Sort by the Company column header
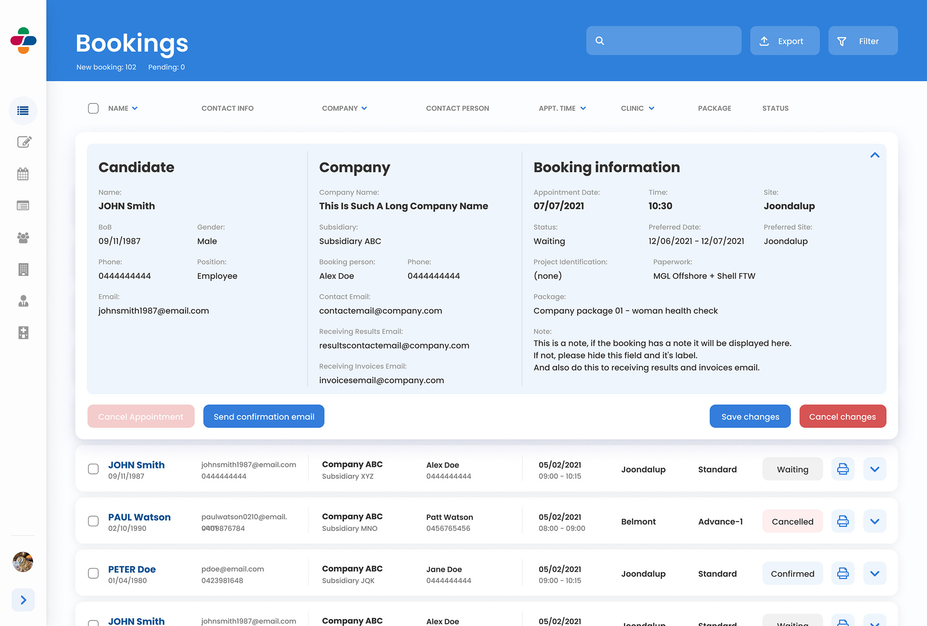This screenshot has height=626, width=927. [x=344, y=108]
